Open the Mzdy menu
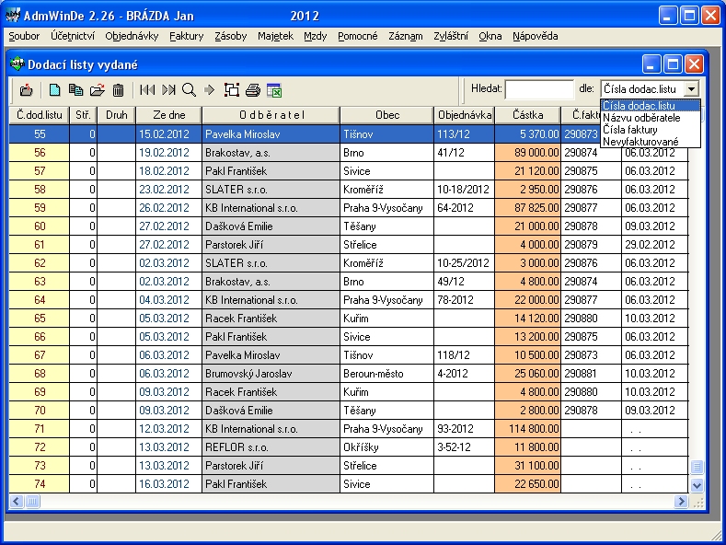The height and width of the screenshot is (545, 726). tap(316, 36)
